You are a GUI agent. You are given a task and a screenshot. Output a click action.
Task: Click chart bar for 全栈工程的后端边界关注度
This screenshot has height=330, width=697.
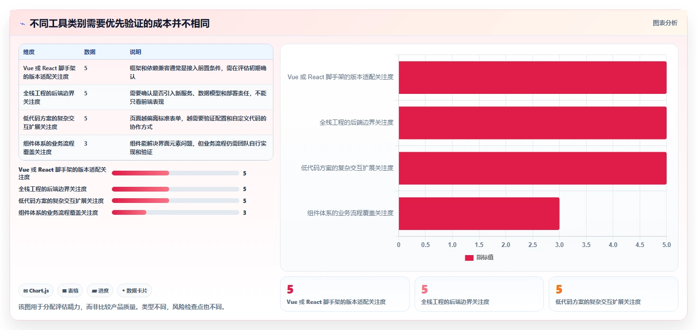pos(533,123)
